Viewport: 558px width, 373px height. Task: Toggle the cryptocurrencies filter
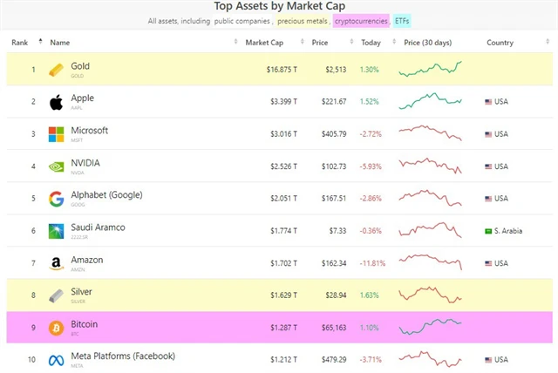click(359, 20)
